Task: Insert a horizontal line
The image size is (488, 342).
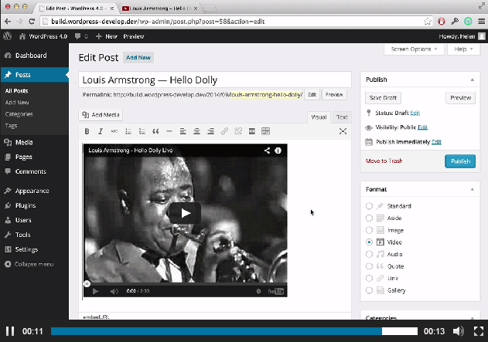Action: pos(169,131)
